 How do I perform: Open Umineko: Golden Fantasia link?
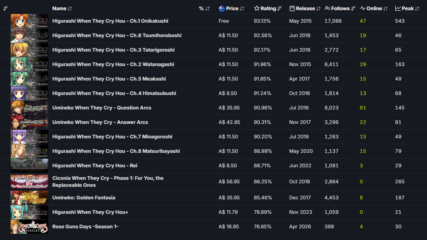tap(84, 198)
